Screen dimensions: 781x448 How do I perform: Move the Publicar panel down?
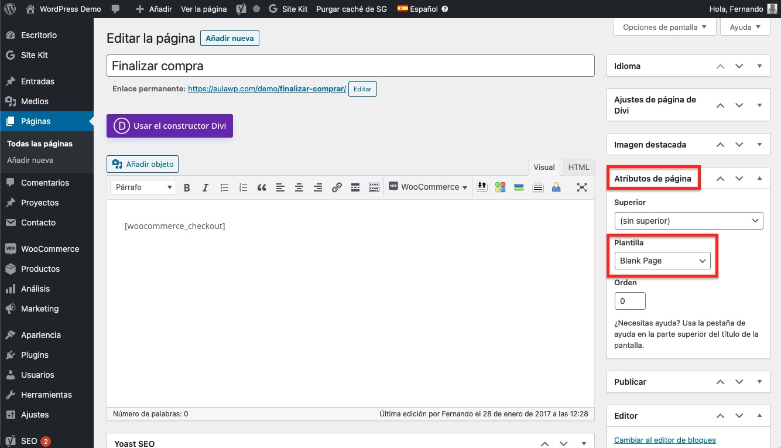pos(739,382)
